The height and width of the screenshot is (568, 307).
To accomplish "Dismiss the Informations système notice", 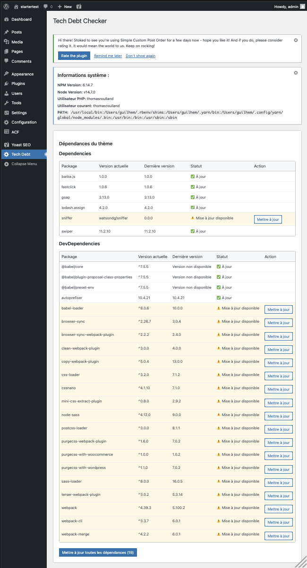I will pyautogui.click(x=296, y=73).
